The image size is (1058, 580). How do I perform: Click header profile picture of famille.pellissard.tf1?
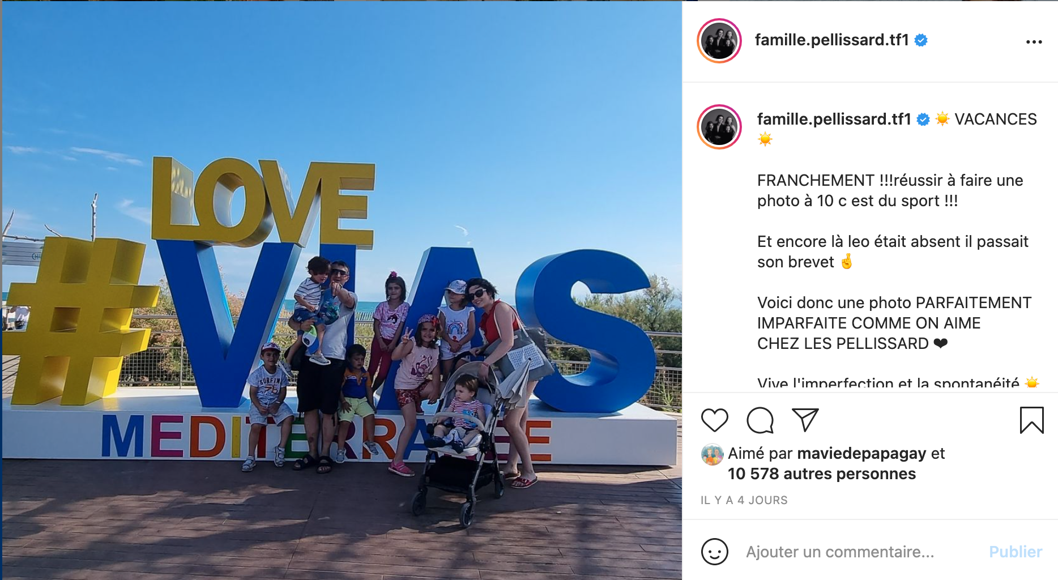719,41
